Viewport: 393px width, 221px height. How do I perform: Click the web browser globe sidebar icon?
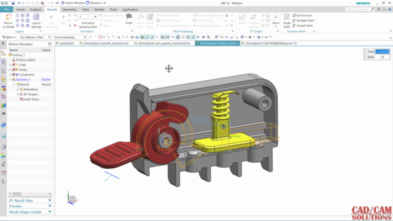pos(4,136)
